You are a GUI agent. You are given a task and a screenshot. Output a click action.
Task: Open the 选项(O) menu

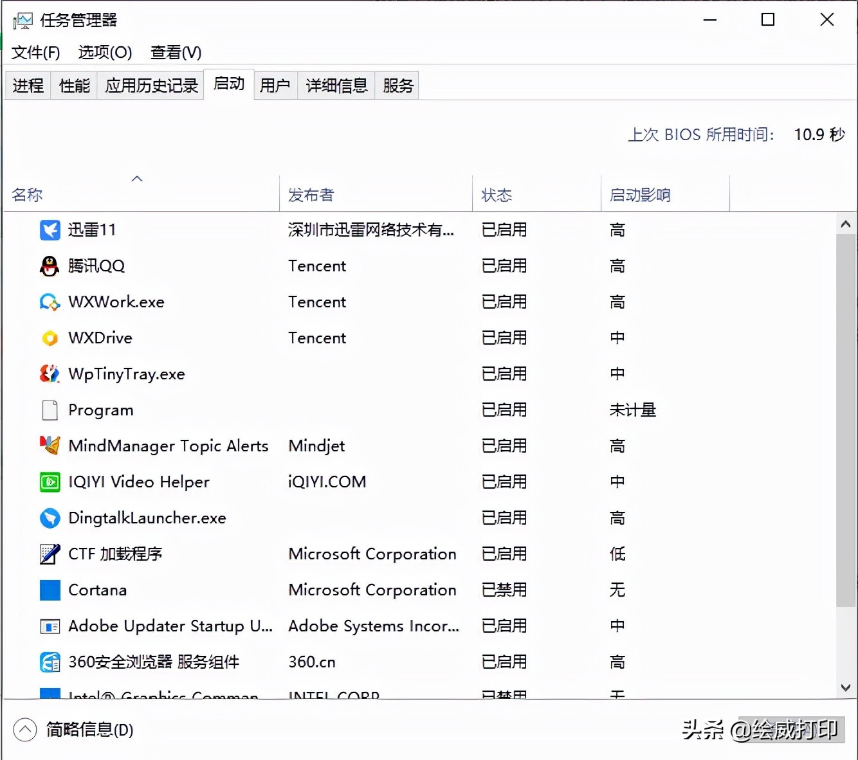pyautogui.click(x=104, y=53)
